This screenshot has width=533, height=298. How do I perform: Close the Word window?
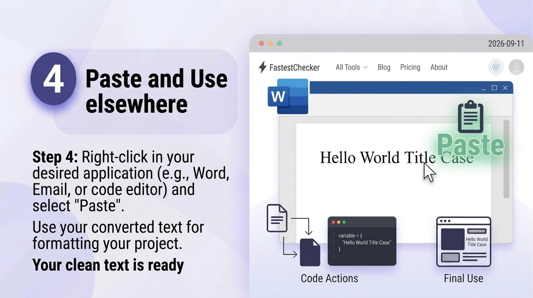point(505,88)
